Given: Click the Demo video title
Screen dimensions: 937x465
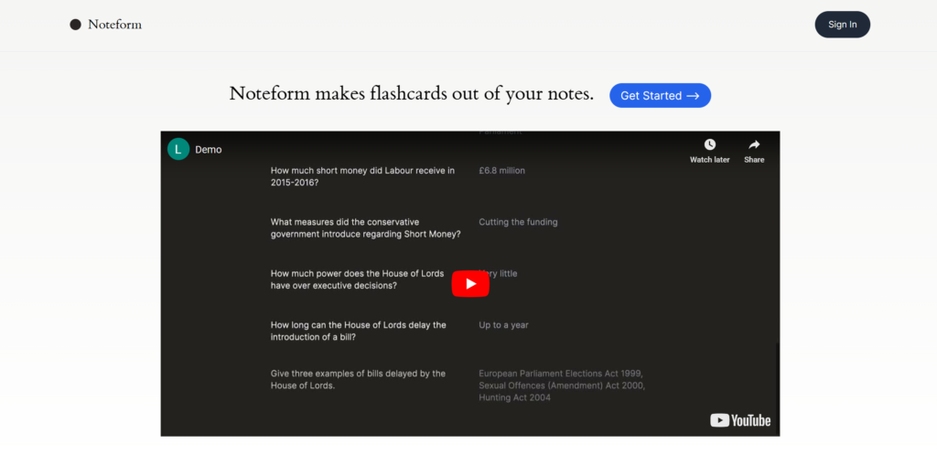Looking at the screenshot, I should coord(208,149).
